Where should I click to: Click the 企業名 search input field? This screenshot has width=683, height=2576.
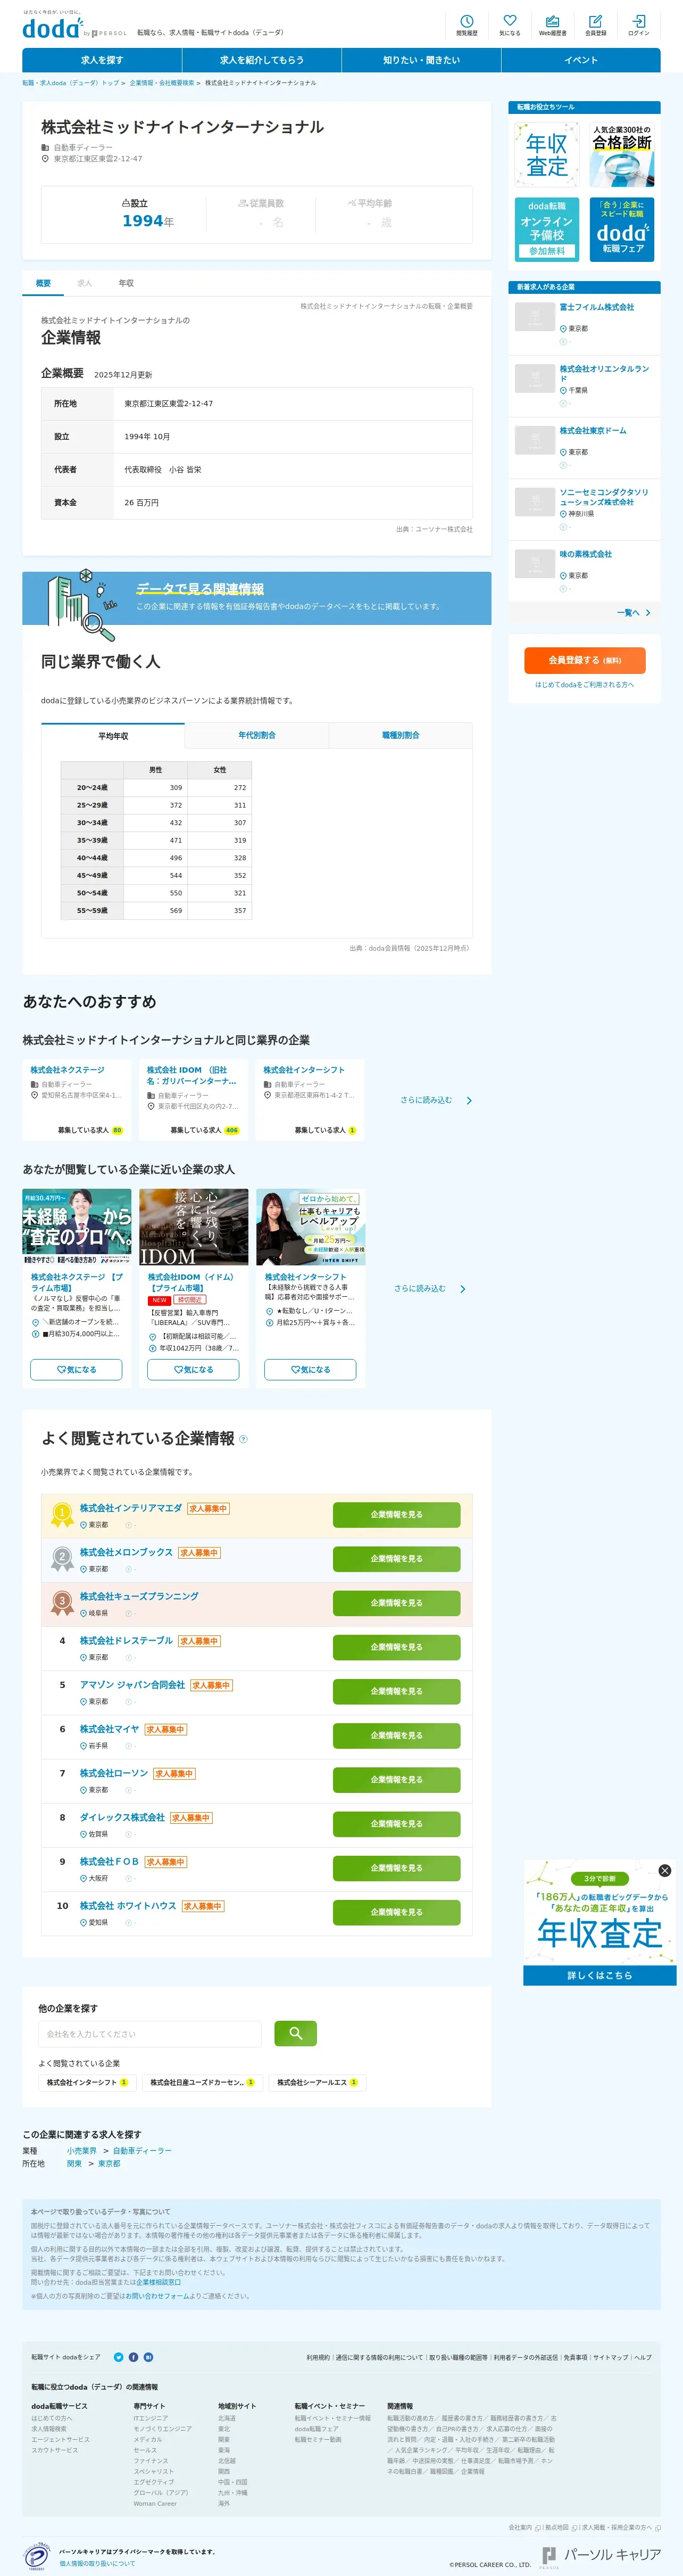pos(151,2034)
